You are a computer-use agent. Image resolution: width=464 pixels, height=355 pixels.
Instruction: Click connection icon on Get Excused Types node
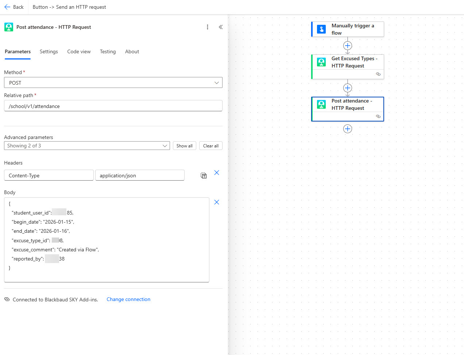click(378, 74)
